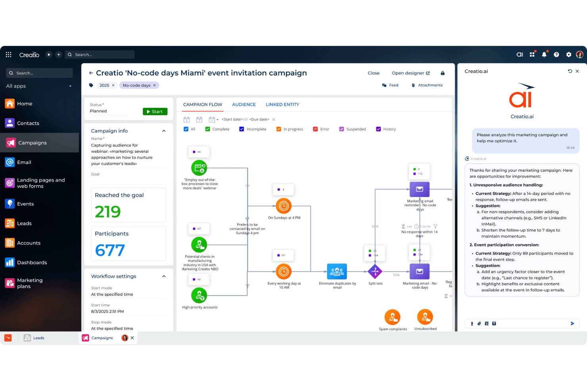Image resolution: width=587 pixels, height=391 pixels.
Task: Select the Split test diamond node
Action: pyautogui.click(x=375, y=272)
